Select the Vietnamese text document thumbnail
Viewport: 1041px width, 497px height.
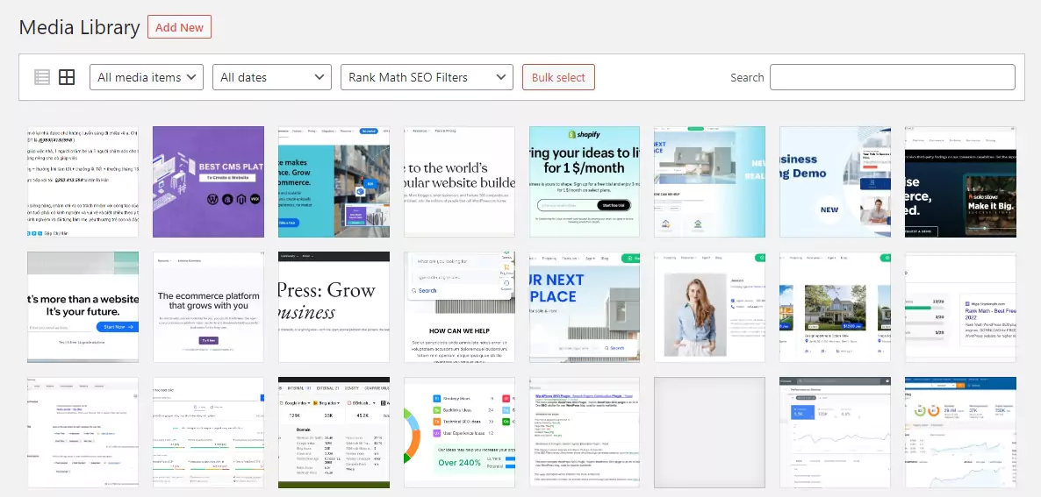(x=83, y=181)
